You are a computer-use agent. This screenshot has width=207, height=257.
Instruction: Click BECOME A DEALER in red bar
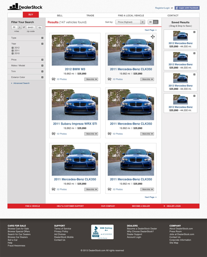[x=141, y=206]
